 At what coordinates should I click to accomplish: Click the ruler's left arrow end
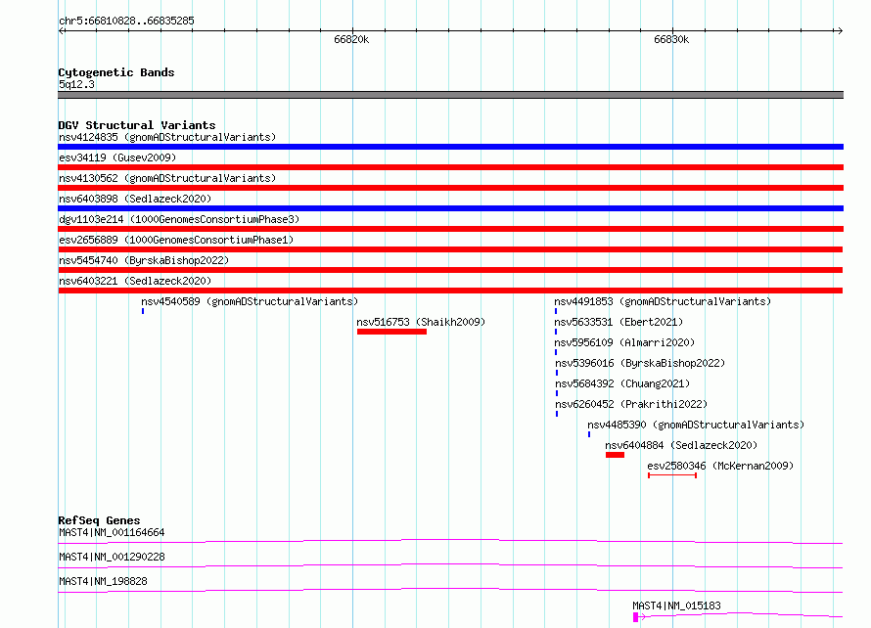tap(61, 31)
